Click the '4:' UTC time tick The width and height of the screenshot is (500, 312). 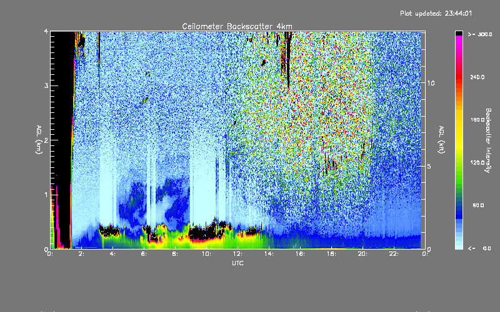click(113, 254)
